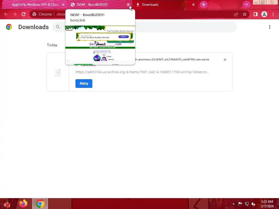The width and height of the screenshot is (279, 209).
Task: Click the 'Today' date heading
Action: [52, 45]
